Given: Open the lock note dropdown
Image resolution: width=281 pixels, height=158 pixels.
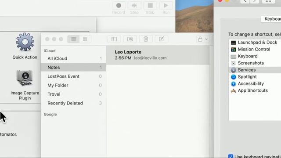Looking at the screenshot, I should 203,39.
